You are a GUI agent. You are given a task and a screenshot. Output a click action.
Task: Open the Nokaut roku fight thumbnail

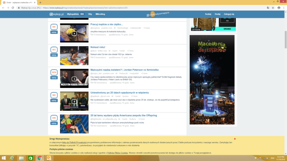(x=74, y=56)
